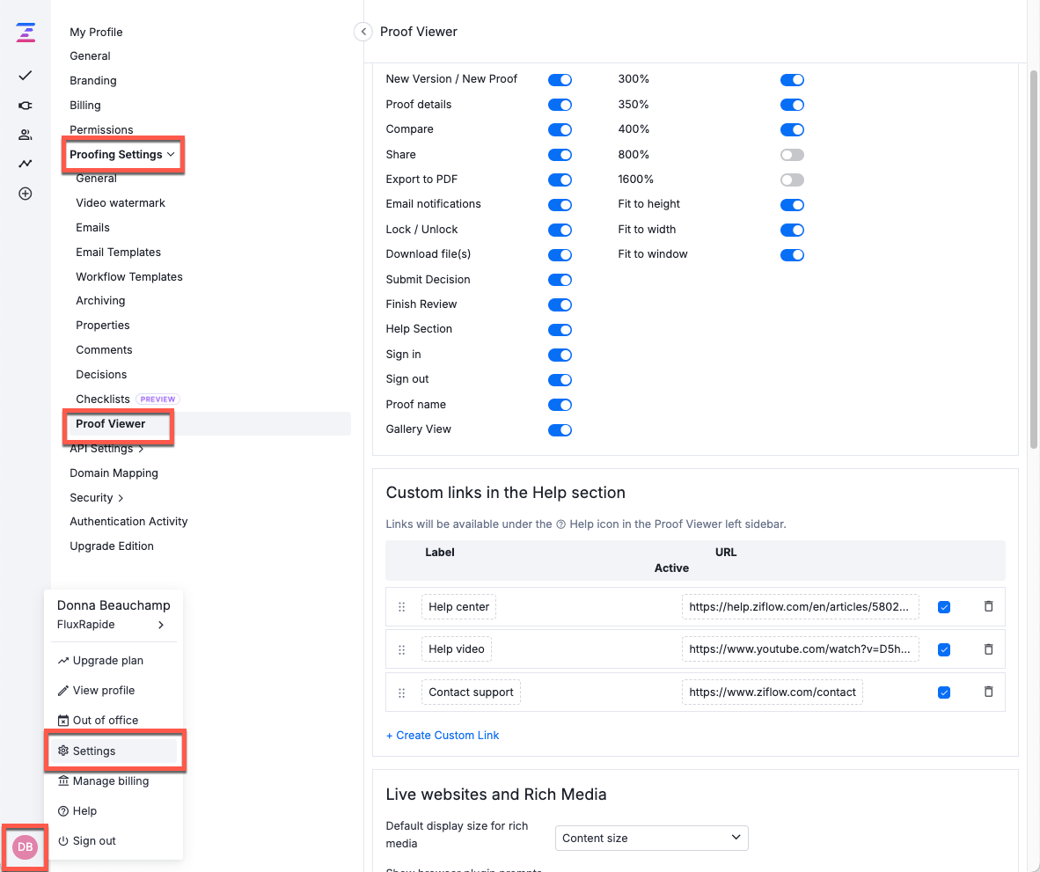The image size is (1040, 872).
Task: Open the Ziflow logo home icon
Action: (x=25, y=32)
